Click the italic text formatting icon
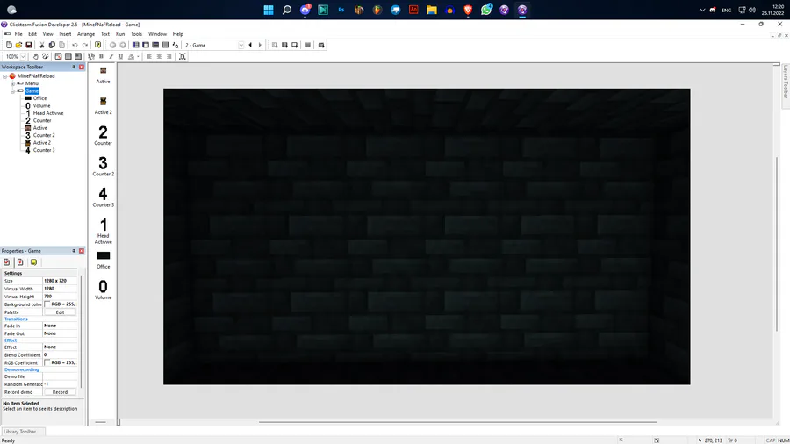790x444 pixels. pos(111,56)
